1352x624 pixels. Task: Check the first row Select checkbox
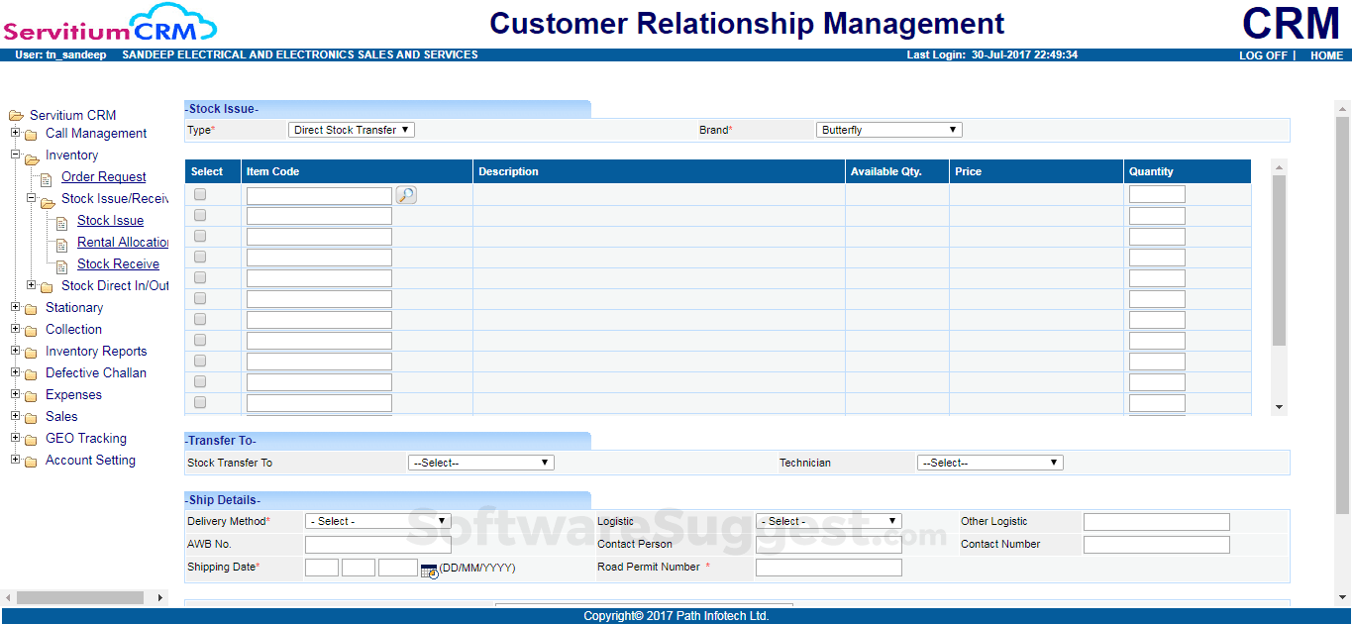(200, 193)
